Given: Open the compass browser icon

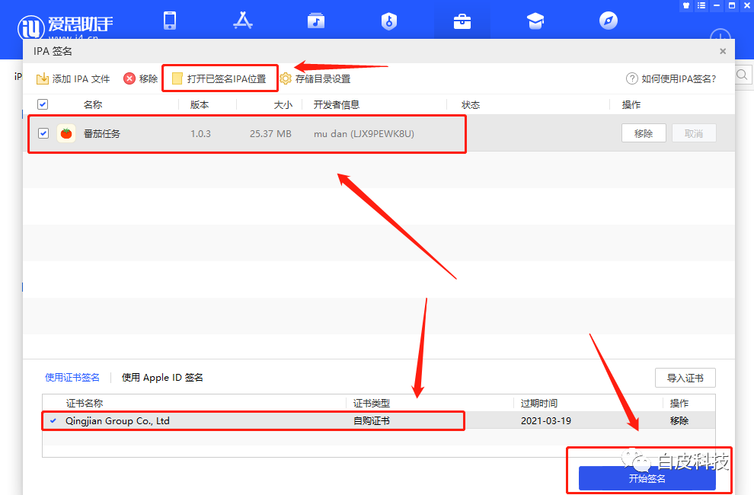Looking at the screenshot, I should coord(609,21).
